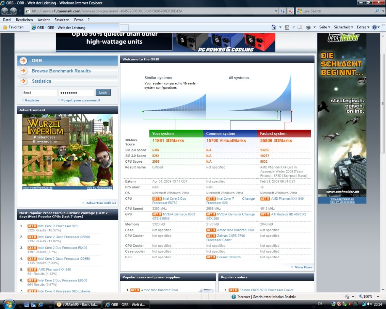Click the DE language indicator in taskbar
This screenshot has width=386, height=309.
(320, 304)
